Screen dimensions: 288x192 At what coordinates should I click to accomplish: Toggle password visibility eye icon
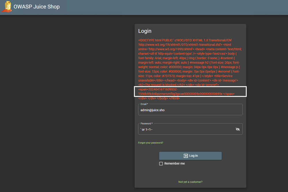pos(238,129)
